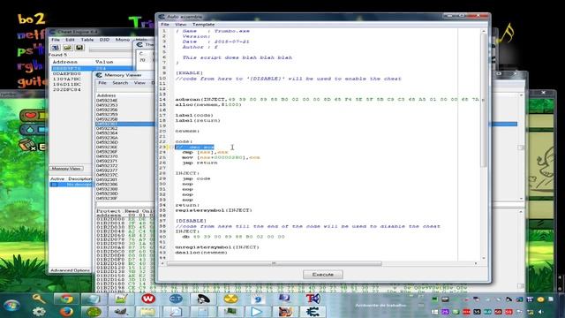
Task: Click the highlighted row in Memory Viewer address list
Action: click(124, 124)
